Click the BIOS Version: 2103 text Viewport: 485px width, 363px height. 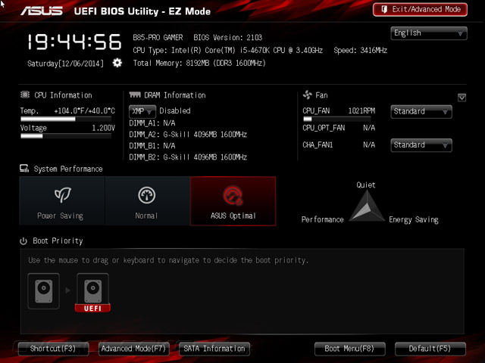(228, 38)
